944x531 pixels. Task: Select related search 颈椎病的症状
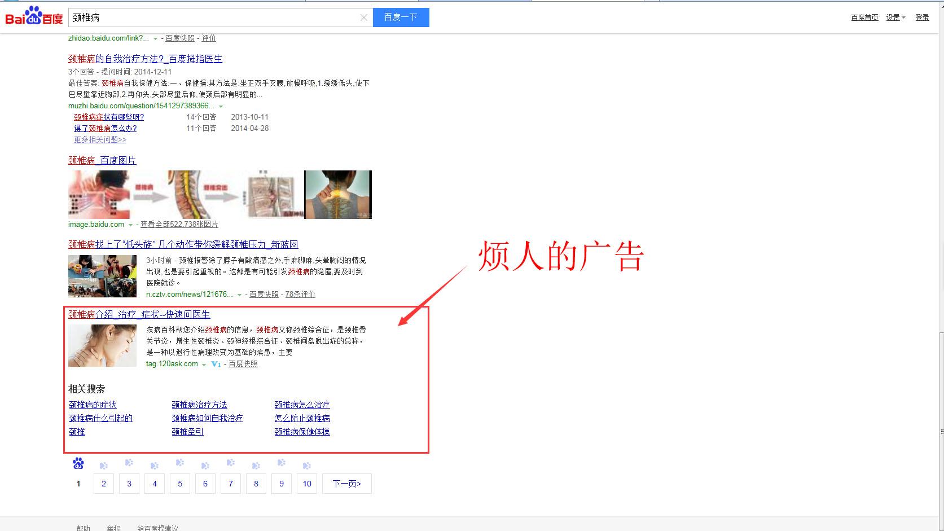click(93, 405)
